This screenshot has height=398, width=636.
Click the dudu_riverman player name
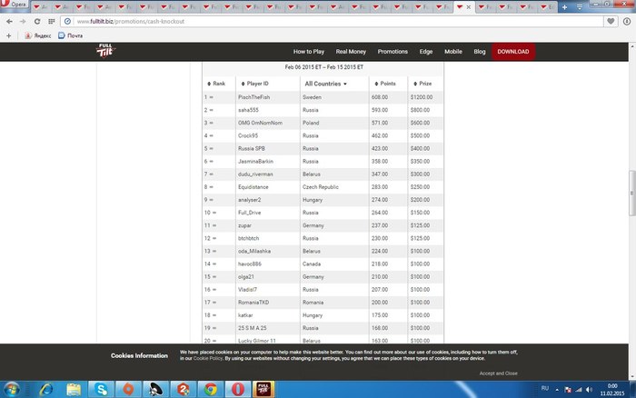(x=255, y=174)
